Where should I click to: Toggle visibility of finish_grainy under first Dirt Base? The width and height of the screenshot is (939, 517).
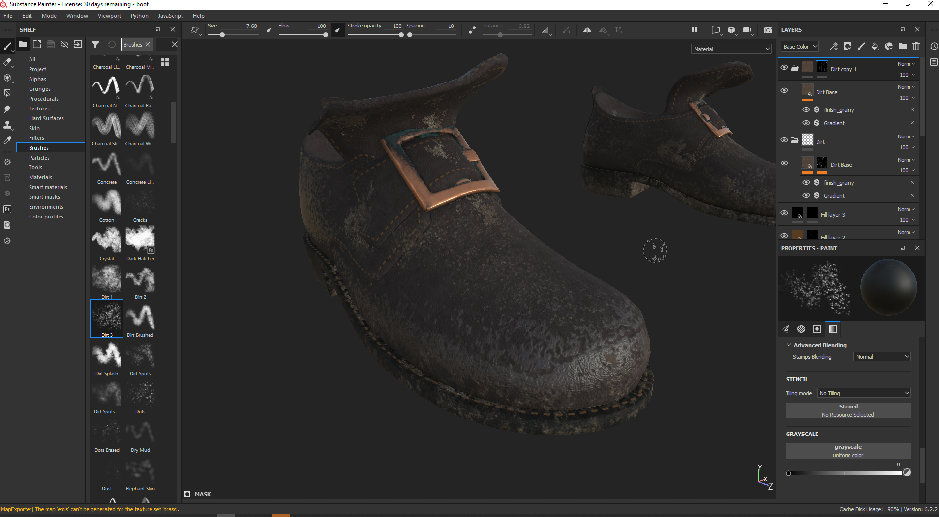tap(806, 109)
